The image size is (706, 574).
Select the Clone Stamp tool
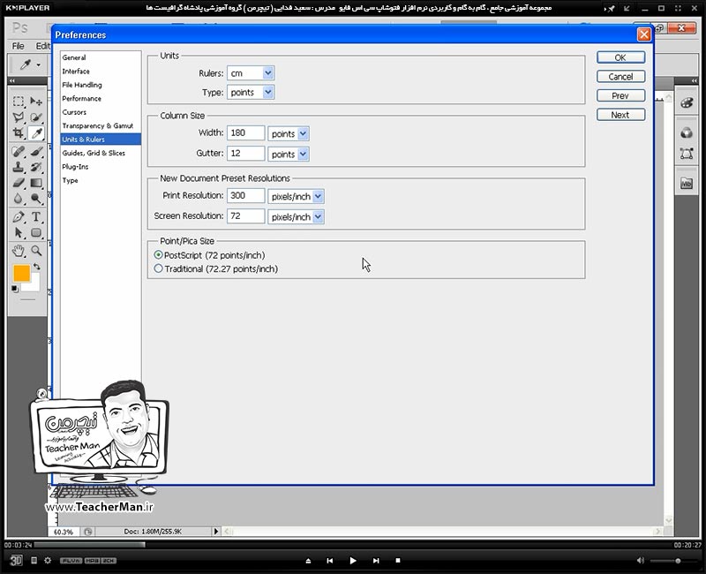tap(19, 167)
